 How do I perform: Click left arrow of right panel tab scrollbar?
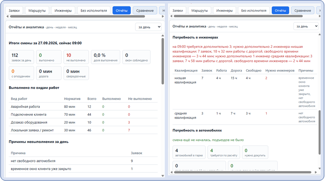(x=171, y=16)
